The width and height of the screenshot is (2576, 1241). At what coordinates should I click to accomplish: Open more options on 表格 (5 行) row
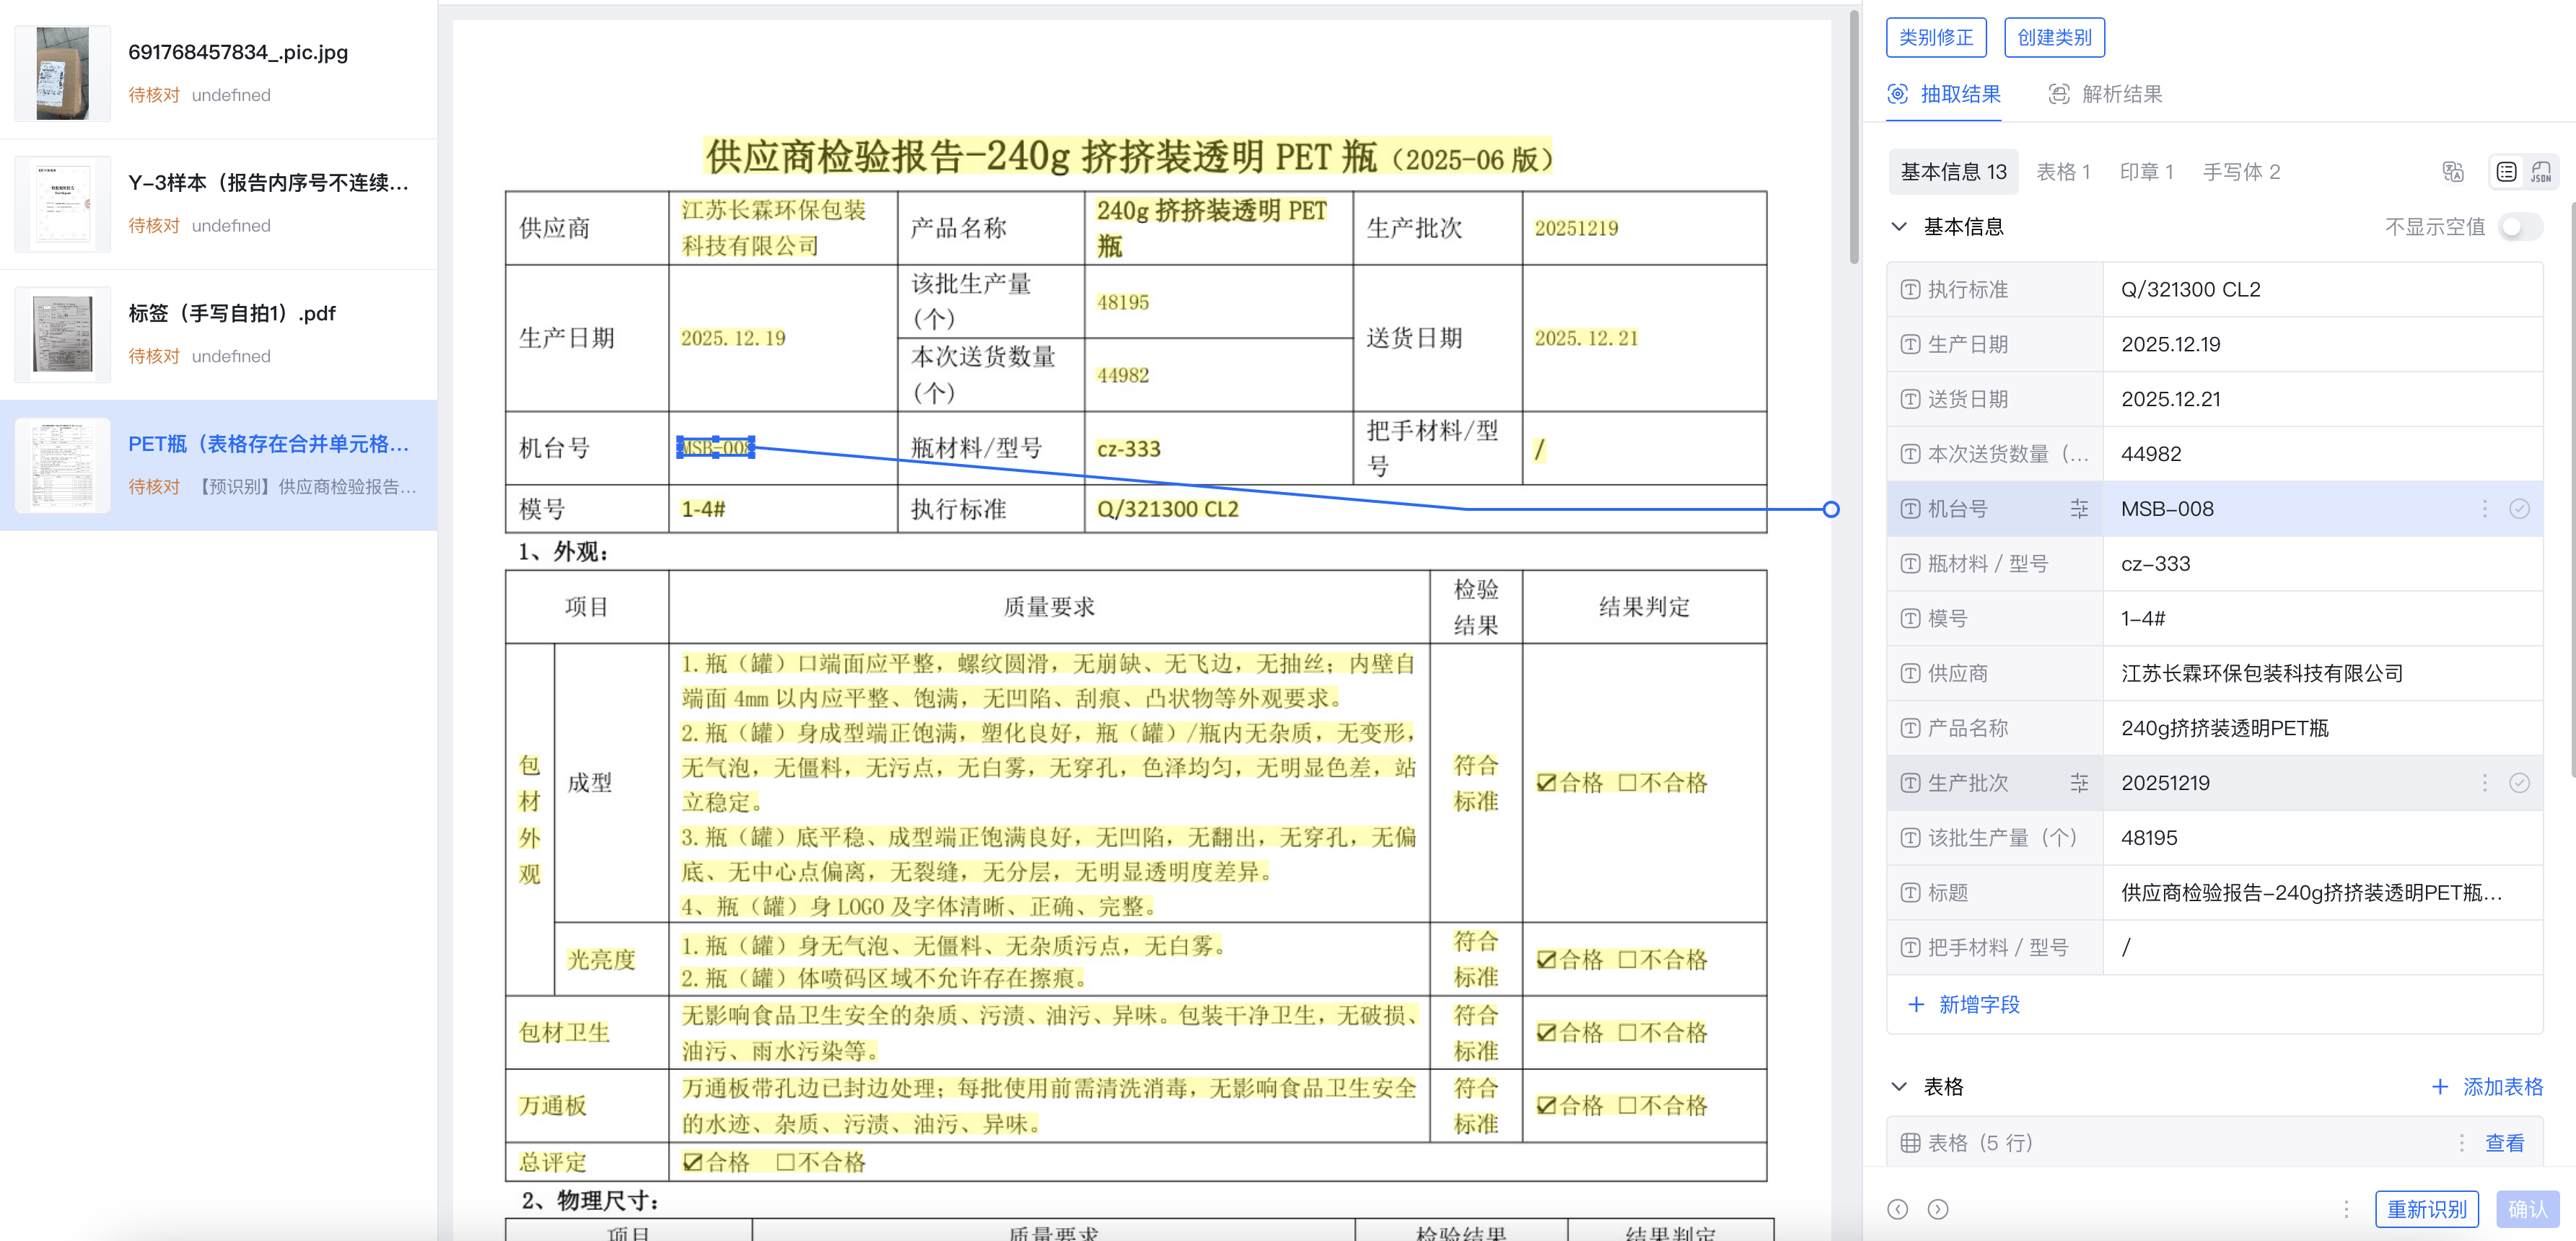[2461, 1143]
